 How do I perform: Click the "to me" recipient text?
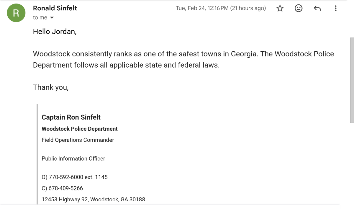pos(40,18)
